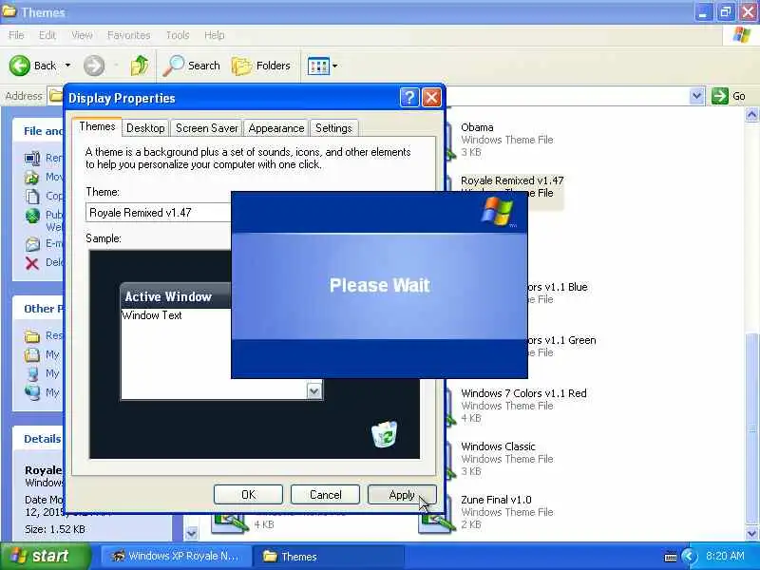Click the E-mail envelope icon in tasks pane
The width and height of the screenshot is (760, 570).
click(32, 244)
